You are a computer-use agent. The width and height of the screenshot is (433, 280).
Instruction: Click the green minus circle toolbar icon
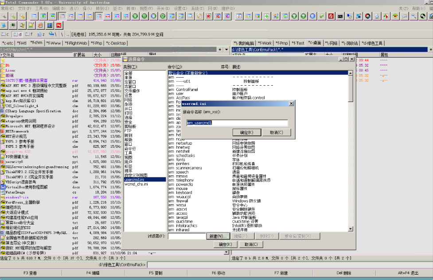click(144, 16)
